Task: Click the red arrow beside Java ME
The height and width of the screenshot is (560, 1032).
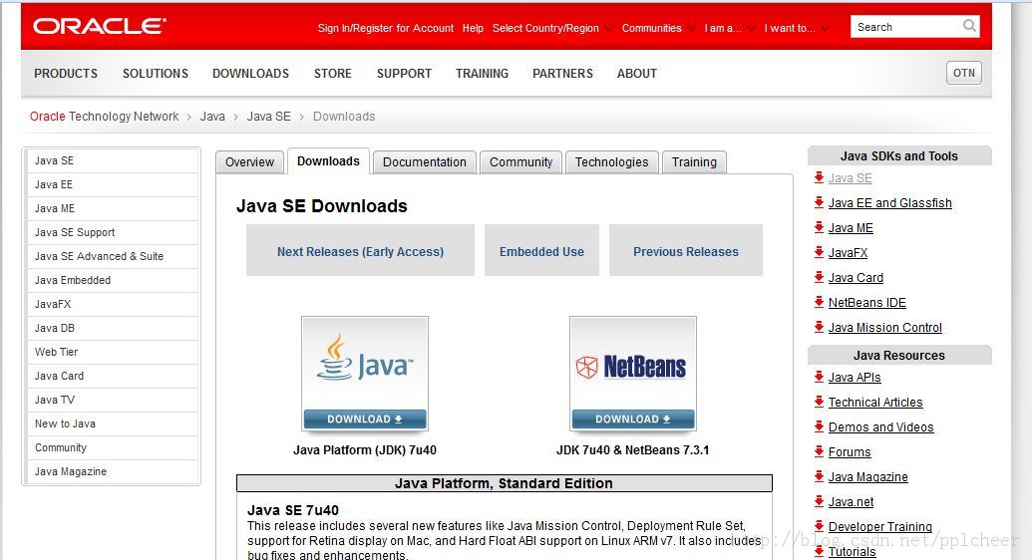Action: coord(819,227)
